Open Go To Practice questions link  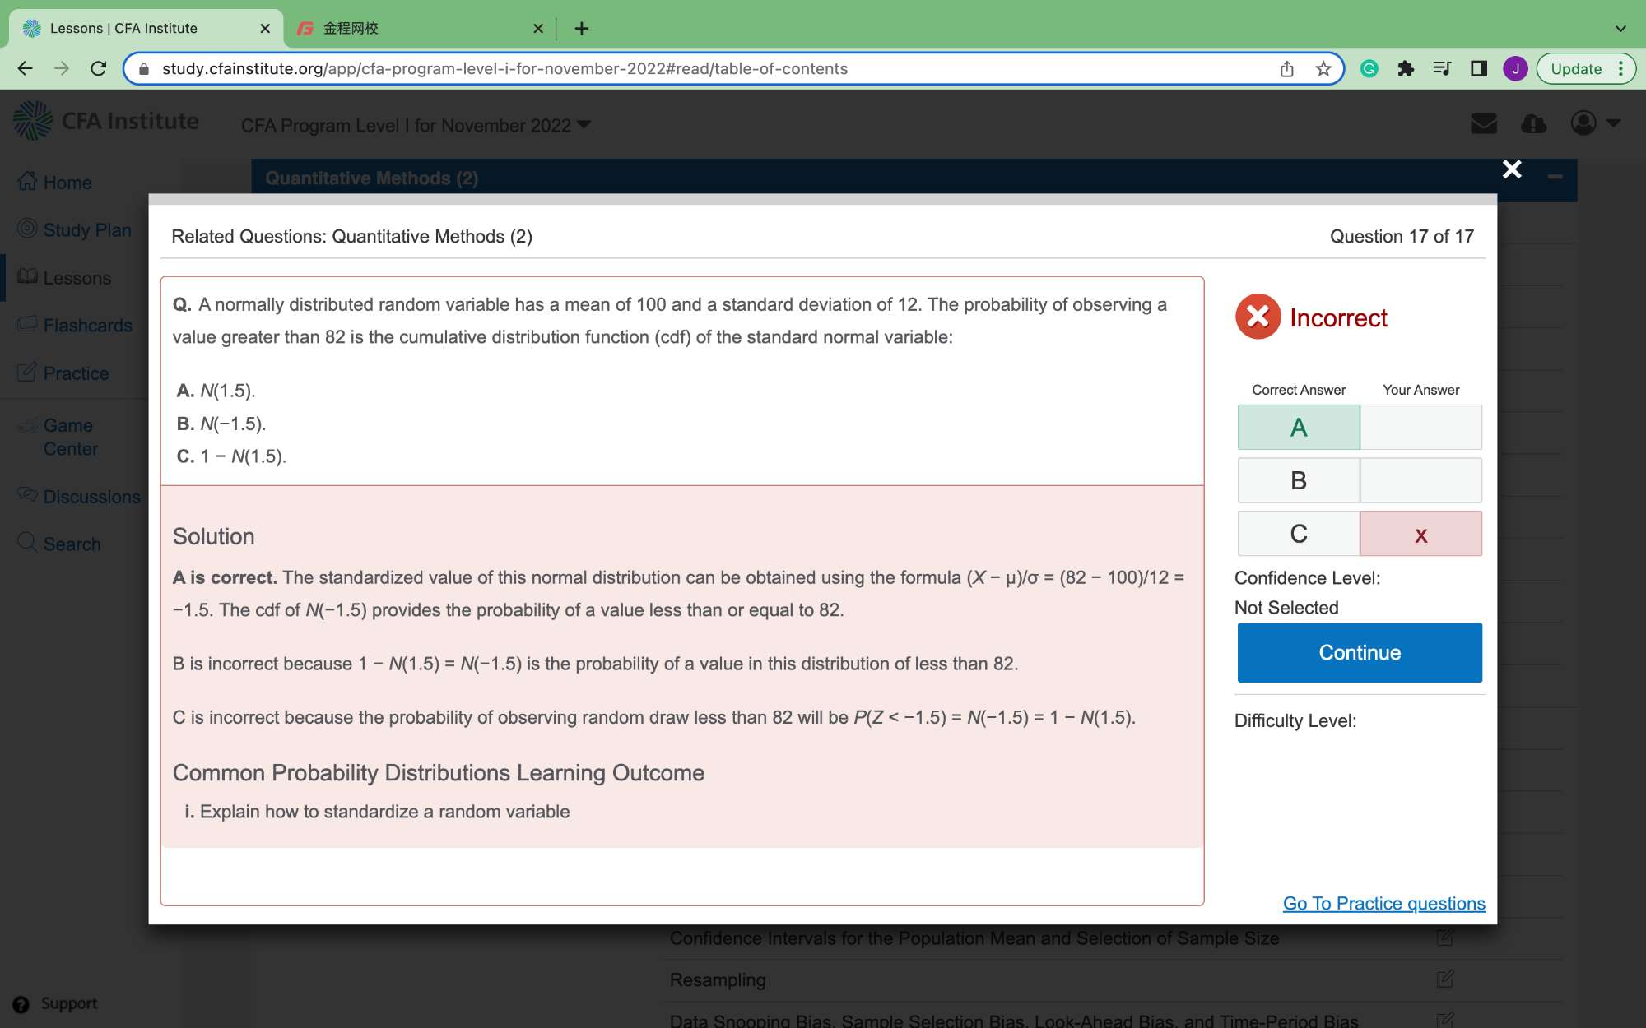(x=1383, y=903)
